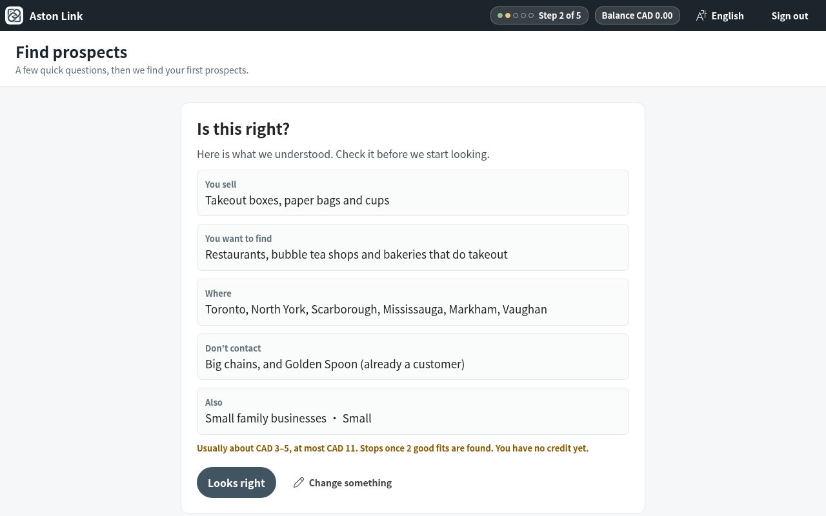Click the text Takeout boxes, paper bags and cups
Screen dimensions: 826x516
[x=297, y=200]
